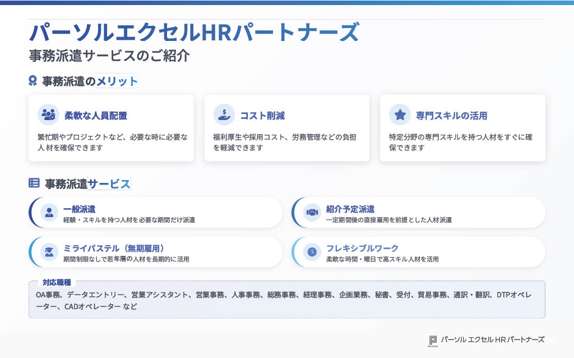Viewport: 574px width, 358px height.
Task: Click the award ribbon icon beside 事務派遣のメリット
Action: (x=33, y=81)
